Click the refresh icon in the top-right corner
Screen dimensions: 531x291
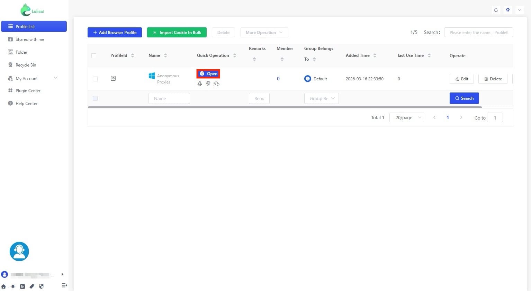tap(496, 10)
